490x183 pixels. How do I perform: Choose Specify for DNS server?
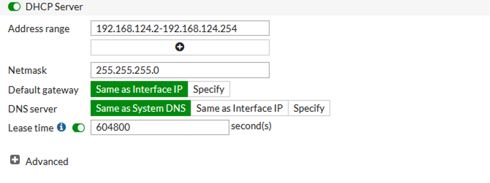[309, 108]
